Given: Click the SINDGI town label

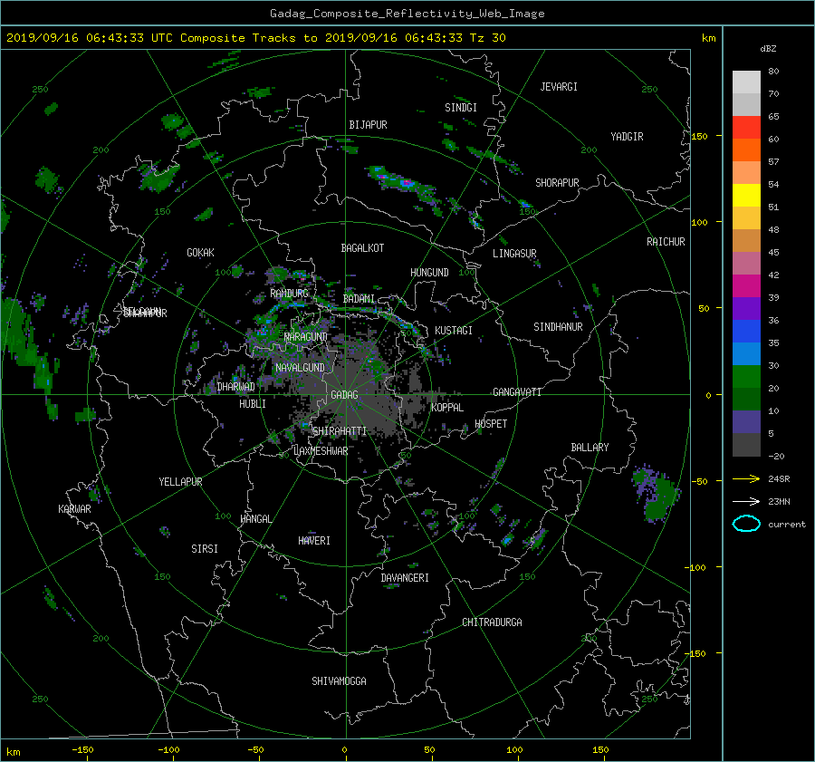Looking at the screenshot, I should [x=461, y=108].
